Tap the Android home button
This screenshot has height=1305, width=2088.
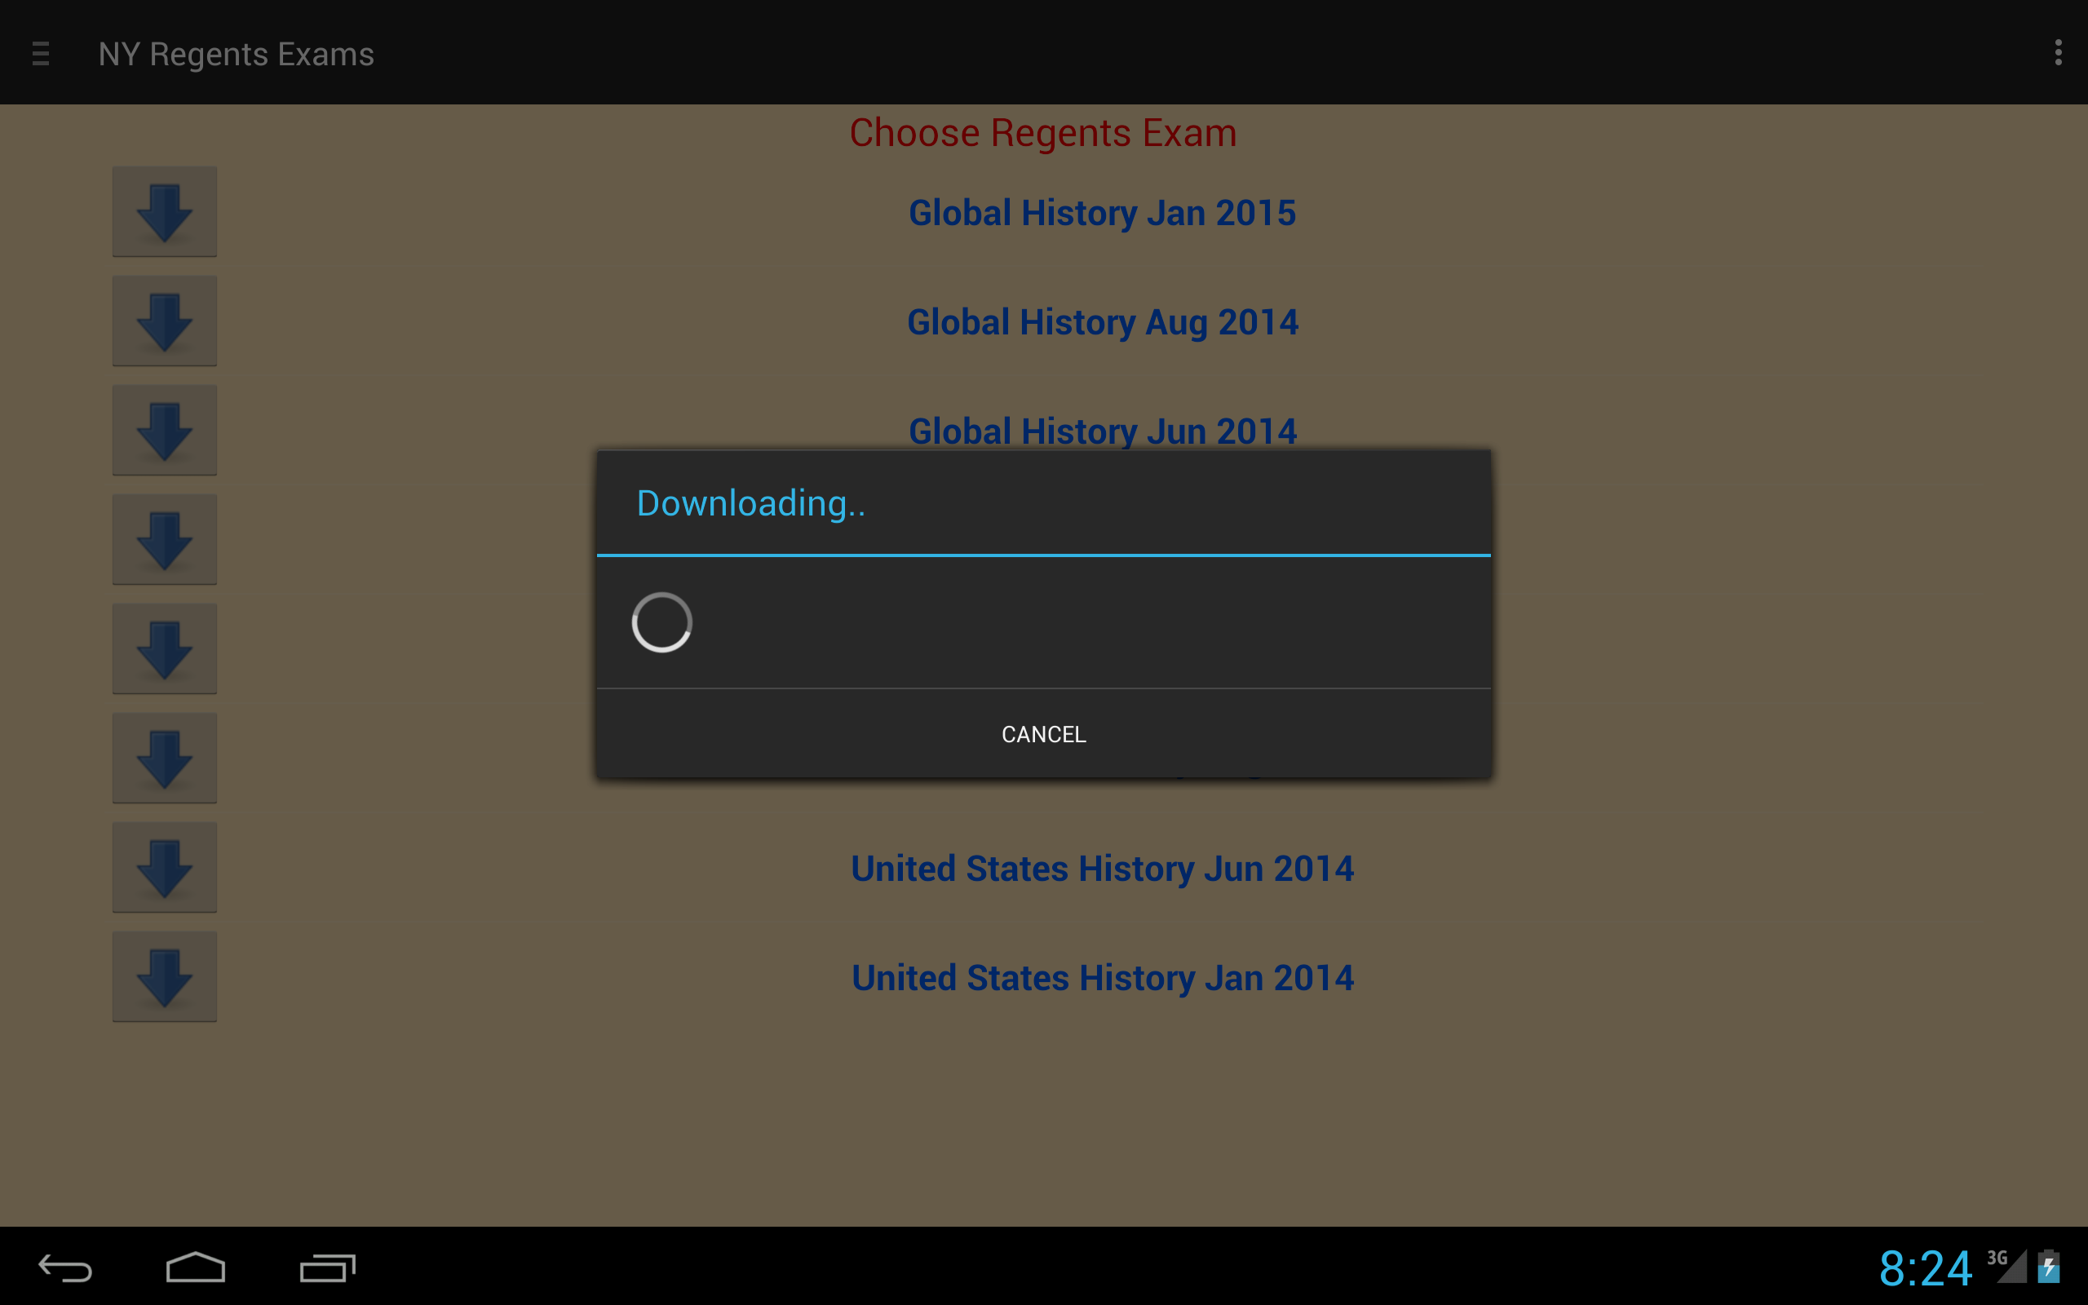(x=196, y=1267)
